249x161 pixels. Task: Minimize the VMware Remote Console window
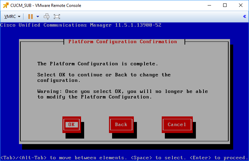click(209, 5)
